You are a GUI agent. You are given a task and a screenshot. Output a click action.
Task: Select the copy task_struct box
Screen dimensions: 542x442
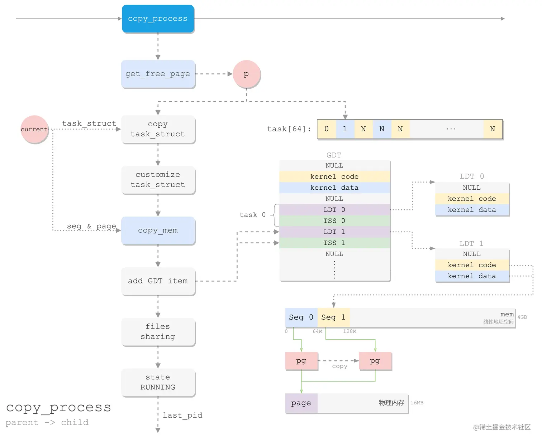tap(158, 129)
